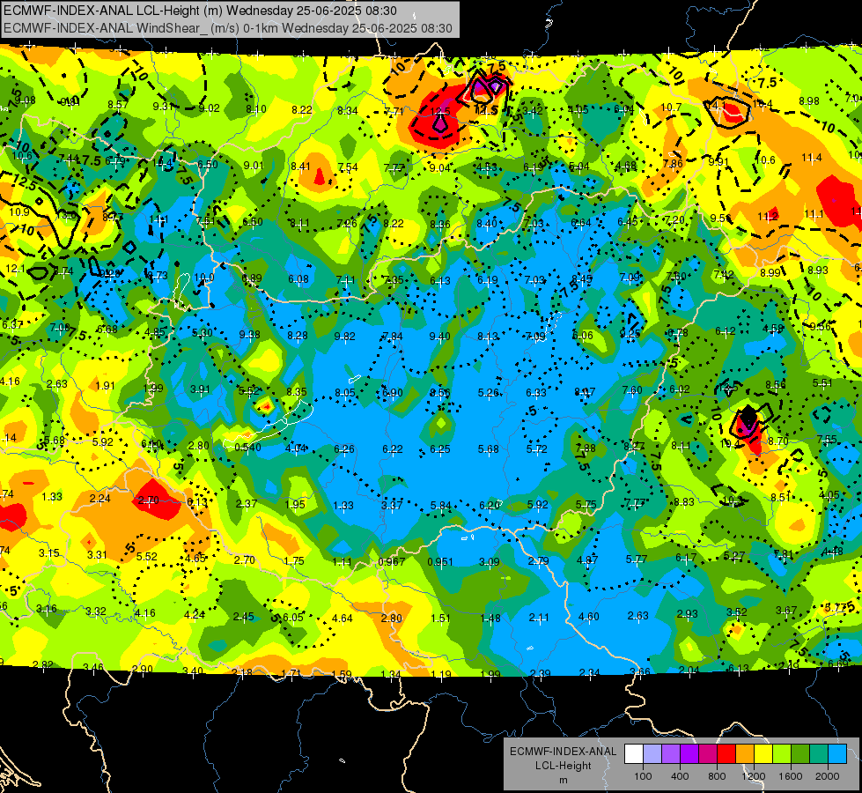The height and width of the screenshot is (793, 862).
Task: Select the wind shear value 9.40
Action: [x=439, y=336]
